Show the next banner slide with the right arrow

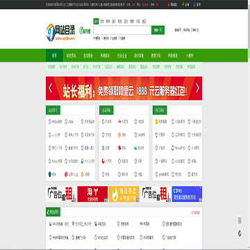click(197, 88)
